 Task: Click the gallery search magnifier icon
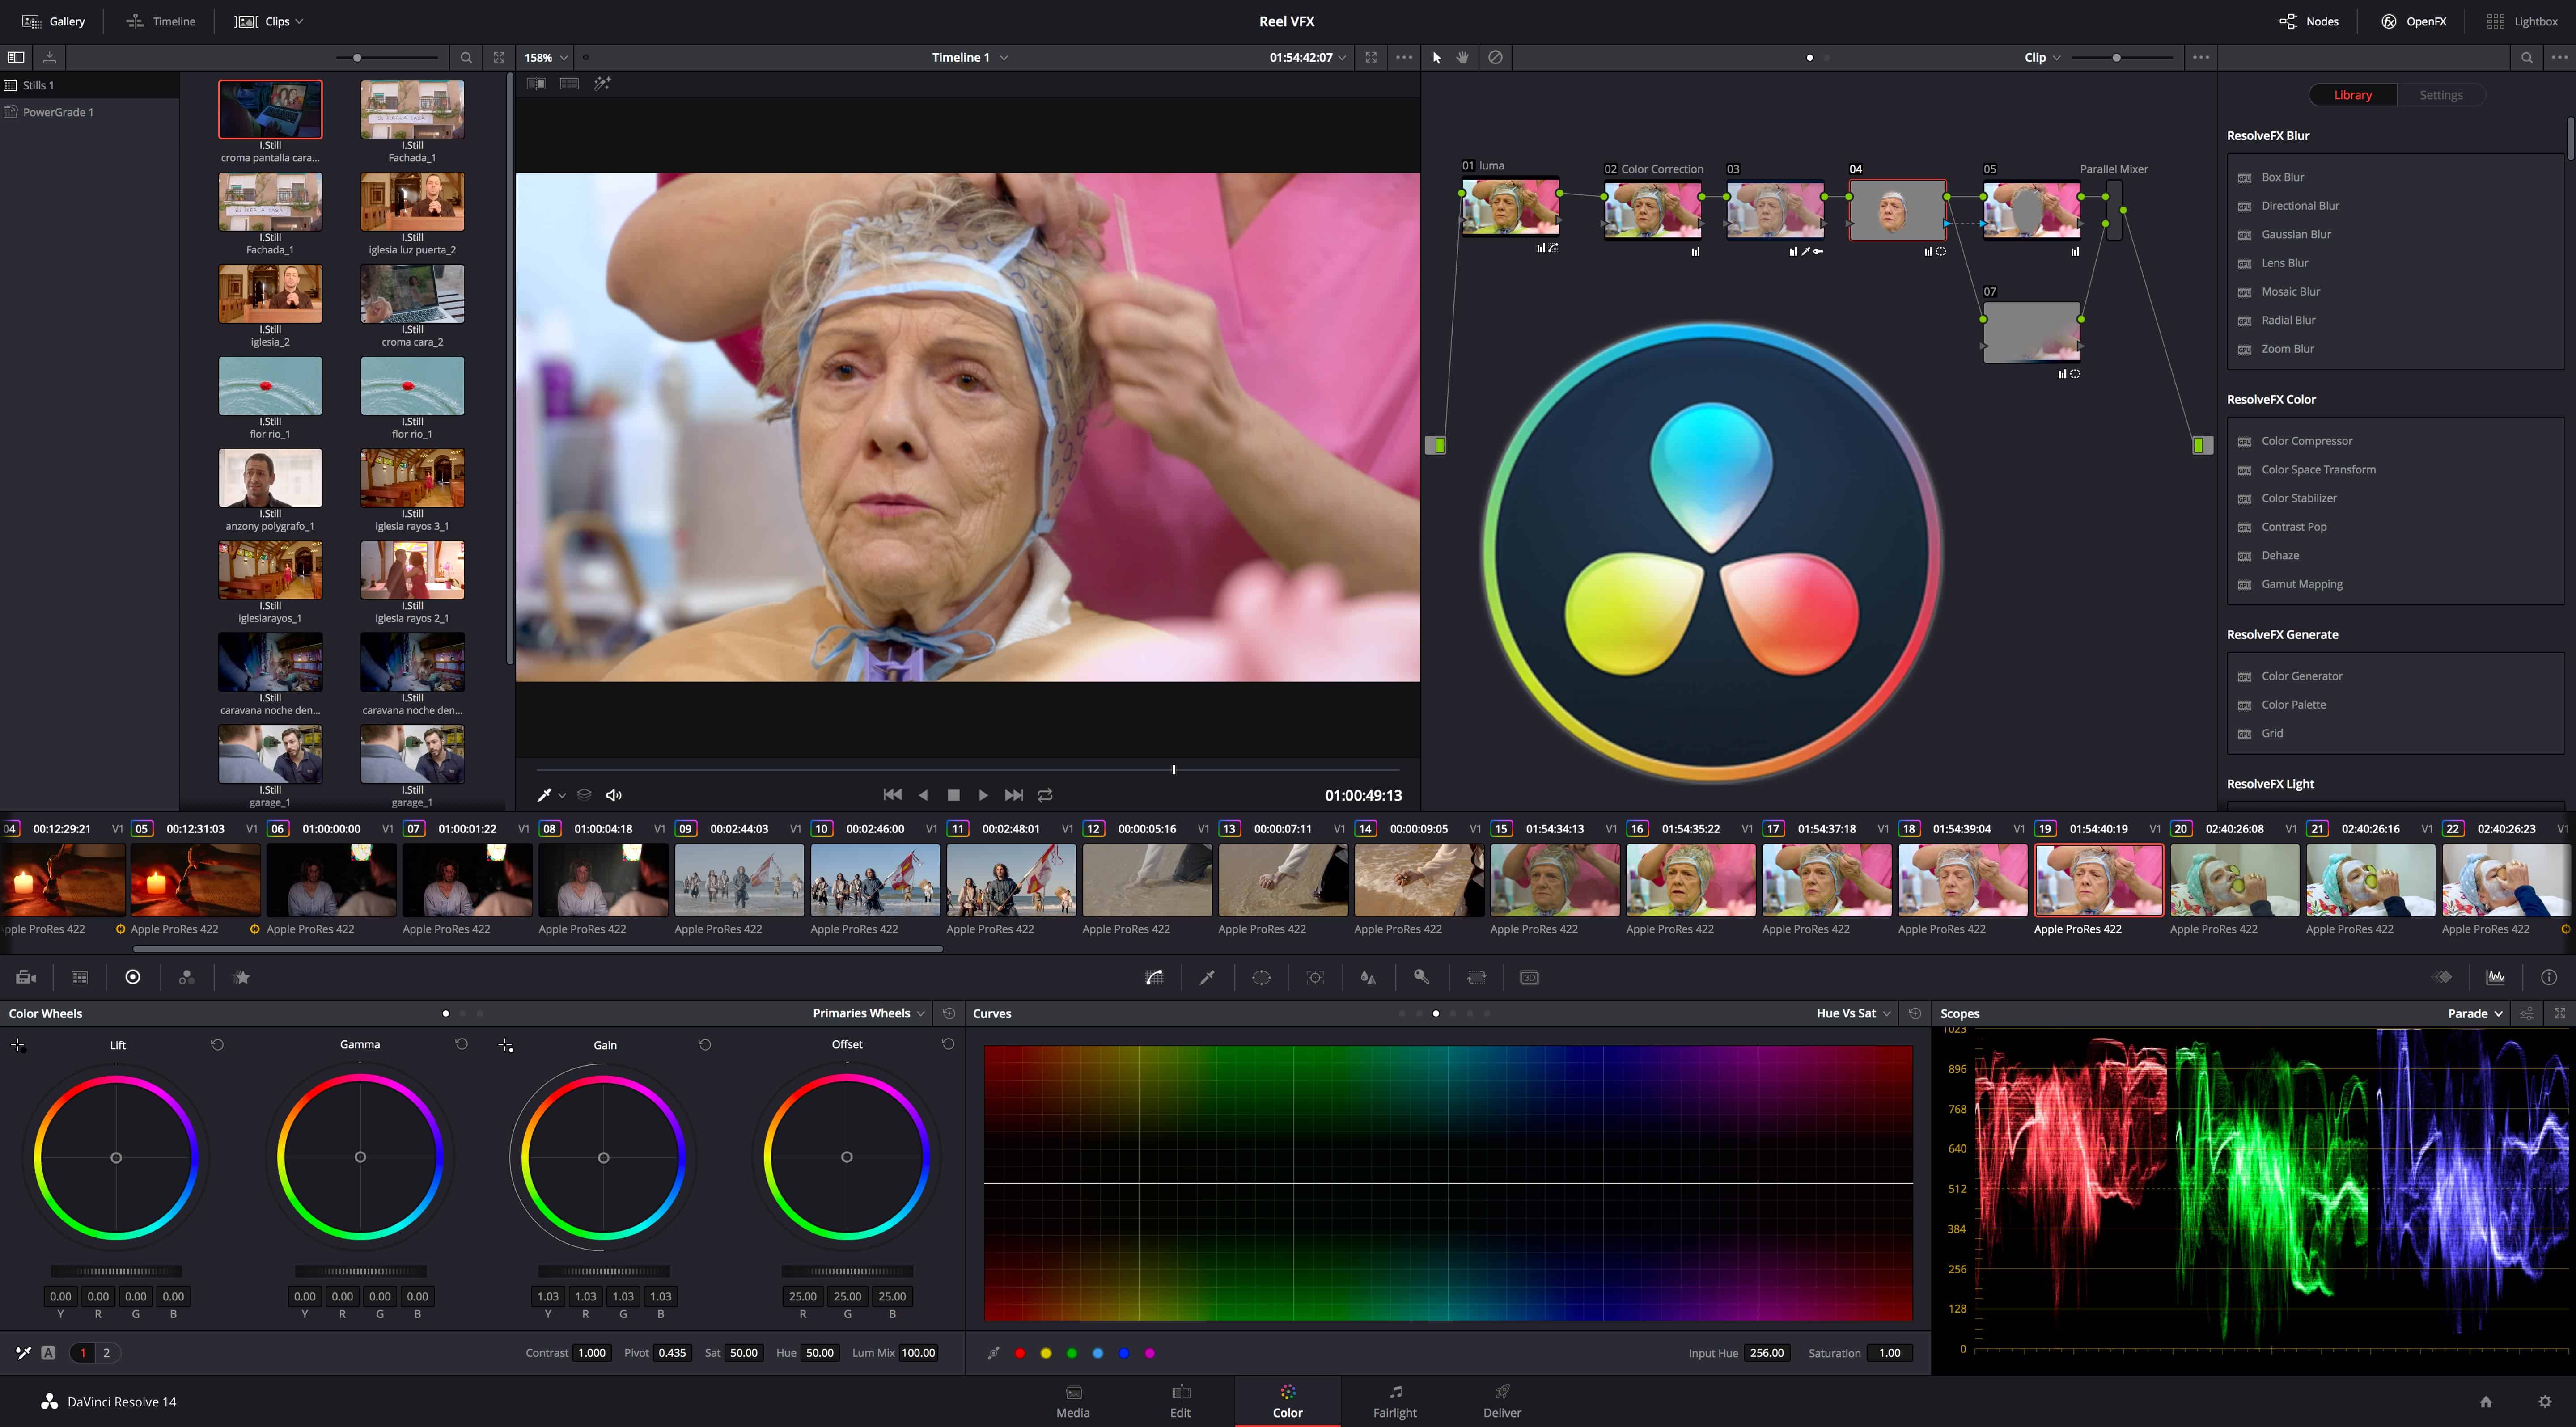(x=465, y=58)
